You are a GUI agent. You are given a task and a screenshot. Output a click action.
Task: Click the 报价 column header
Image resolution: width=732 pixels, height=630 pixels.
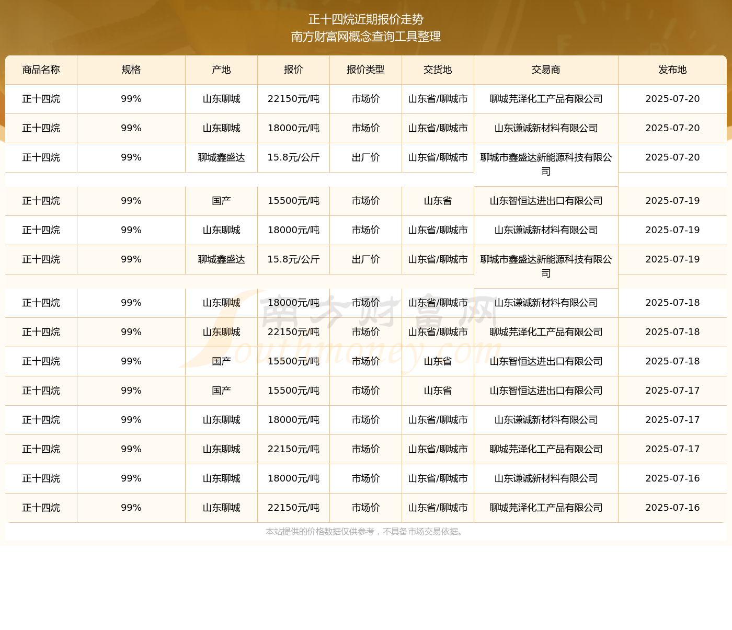(x=294, y=70)
